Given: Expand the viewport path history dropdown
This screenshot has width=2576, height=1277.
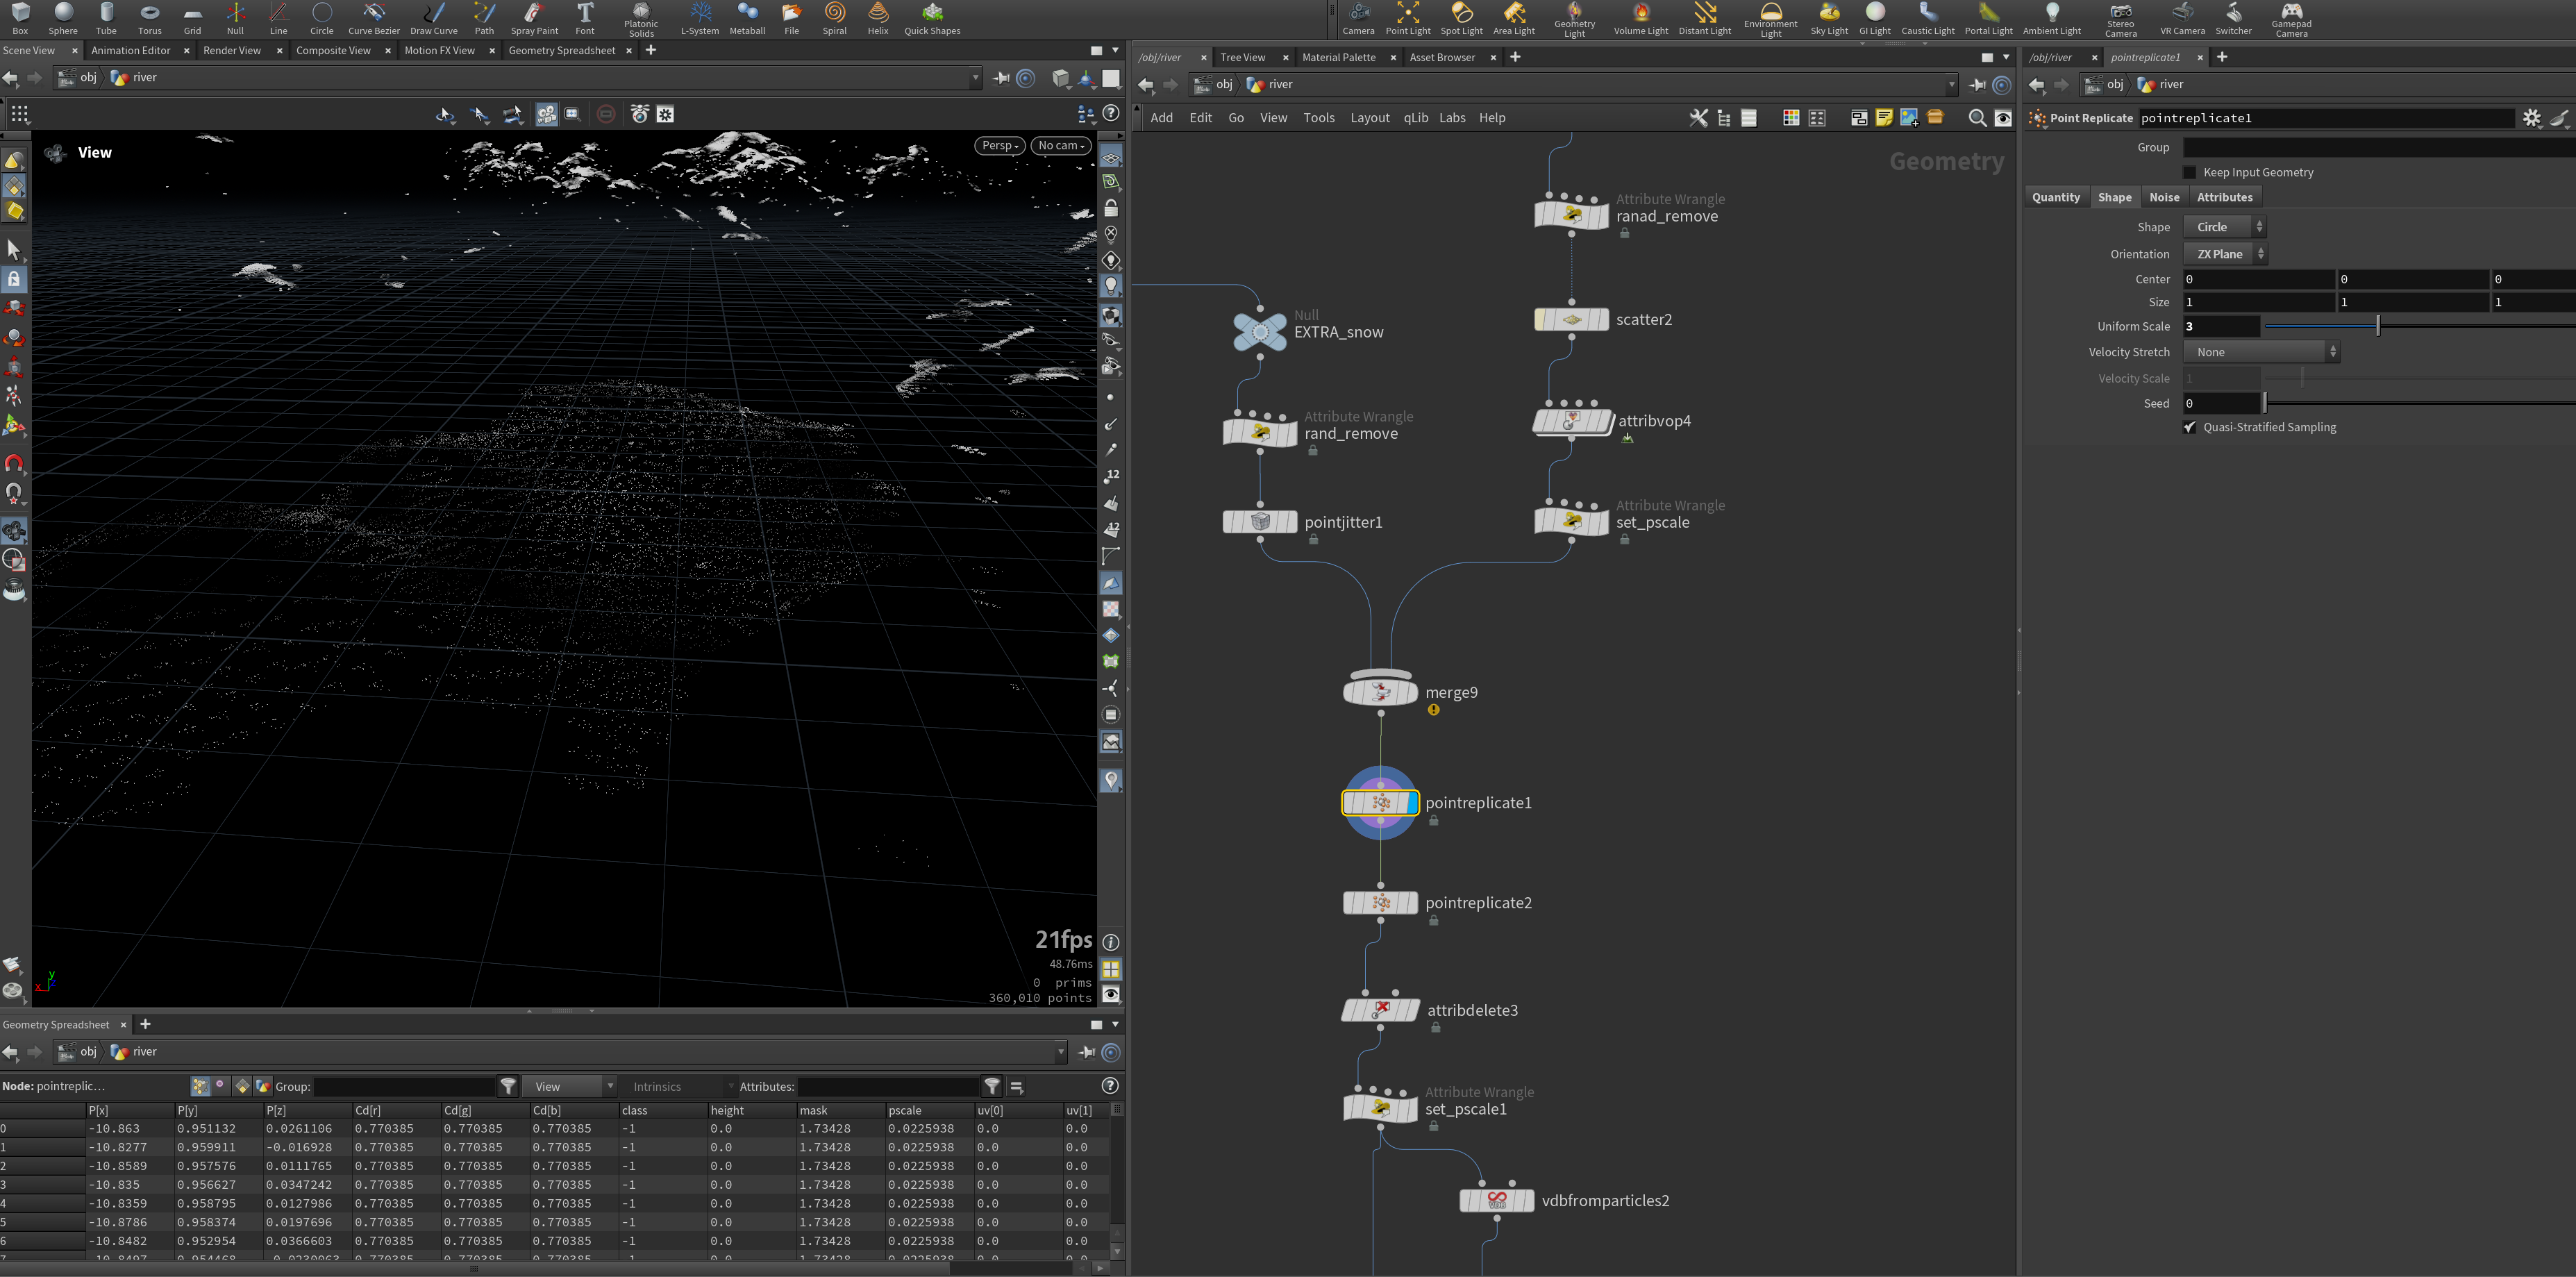Looking at the screenshot, I should coord(975,78).
